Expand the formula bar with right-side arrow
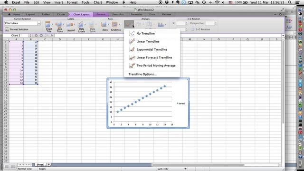Image resolution: width=304 pixels, height=171 pixels. (x=283, y=36)
